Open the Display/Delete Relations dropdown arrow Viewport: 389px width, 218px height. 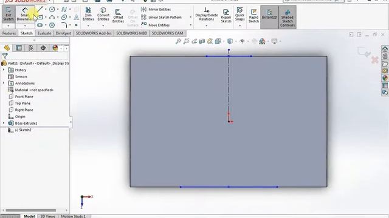coord(207,25)
